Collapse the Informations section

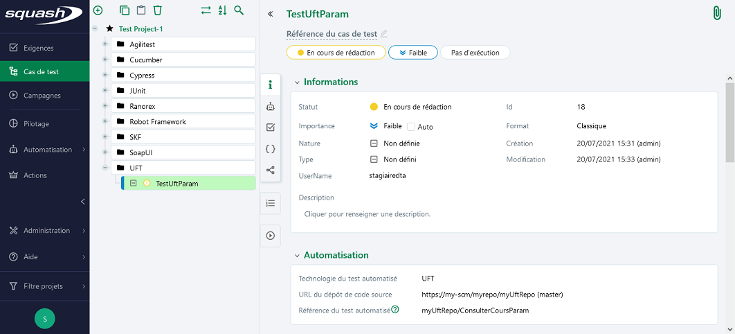[x=297, y=82]
